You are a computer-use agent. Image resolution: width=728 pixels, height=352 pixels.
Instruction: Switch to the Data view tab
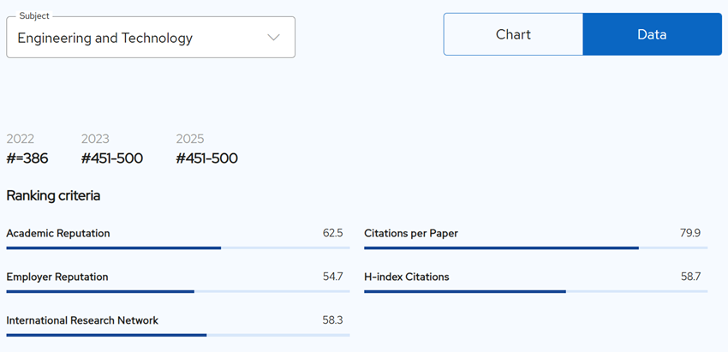pyautogui.click(x=653, y=34)
